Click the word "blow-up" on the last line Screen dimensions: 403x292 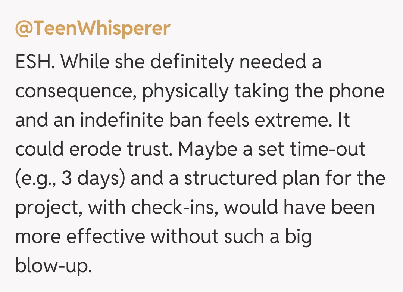coord(53,266)
